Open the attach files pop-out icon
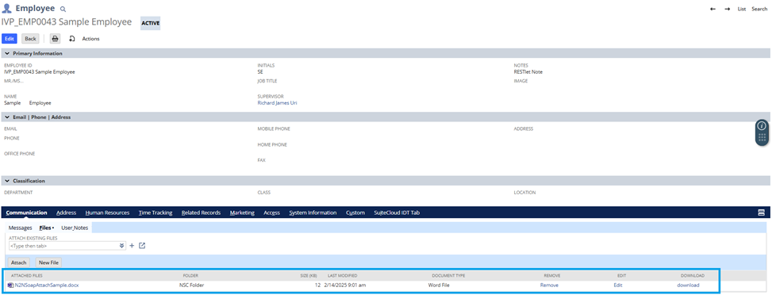 pyautogui.click(x=142, y=245)
